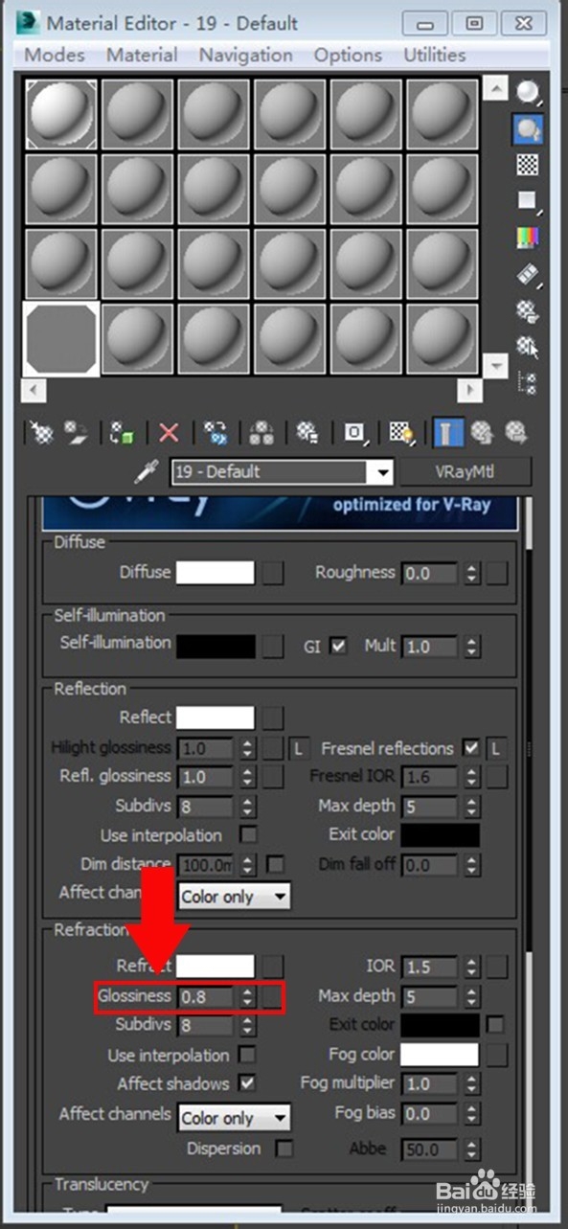Click the map button beside Reflect swatch

point(274,717)
